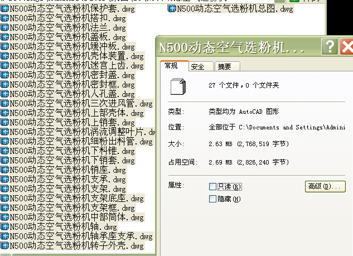The width and height of the screenshot is (353, 256).
Task: Select file N500动态空气选粉机中部筒体.dwg
Action: (x=72, y=218)
